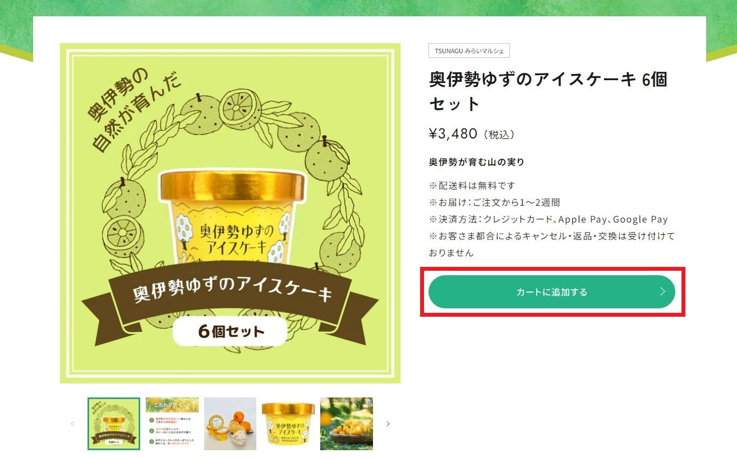Screen dimensions: 737x458
Task: Click the ¥3,480 price text
Action: (x=453, y=133)
